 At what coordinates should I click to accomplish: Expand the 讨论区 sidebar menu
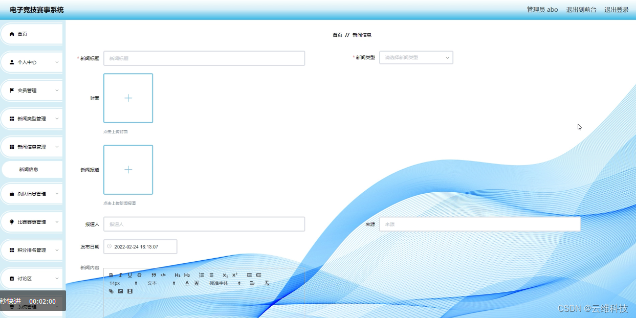[32, 278]
